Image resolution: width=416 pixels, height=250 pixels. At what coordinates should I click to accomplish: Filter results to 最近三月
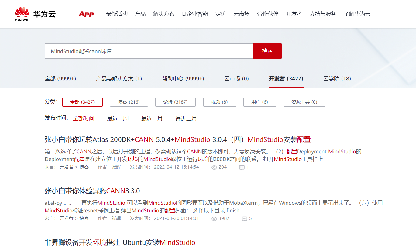(186, 118)
